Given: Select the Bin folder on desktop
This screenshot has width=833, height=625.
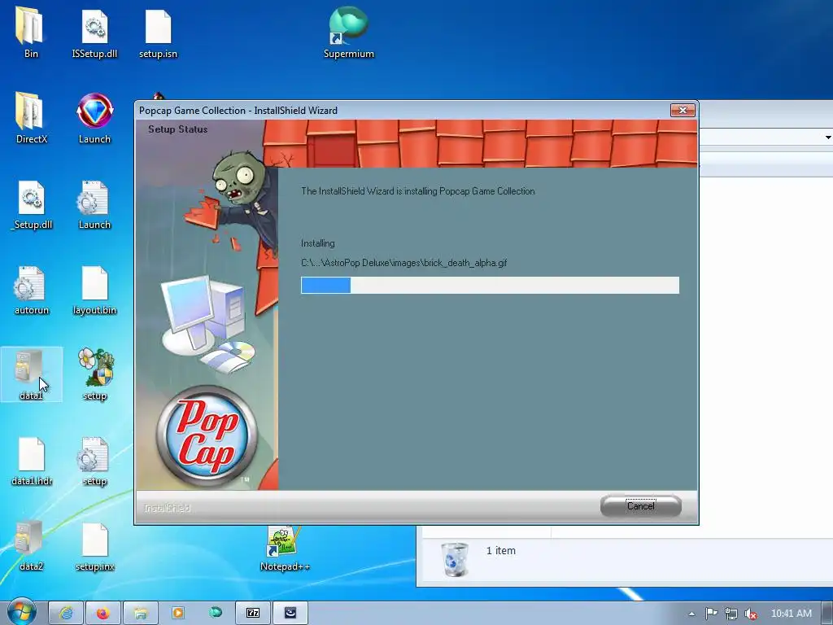Looking at the screenshot, I should pos(30,32).
